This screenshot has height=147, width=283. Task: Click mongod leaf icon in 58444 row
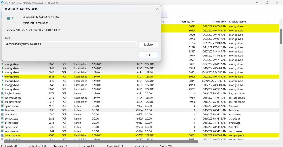tap(3, 81)
